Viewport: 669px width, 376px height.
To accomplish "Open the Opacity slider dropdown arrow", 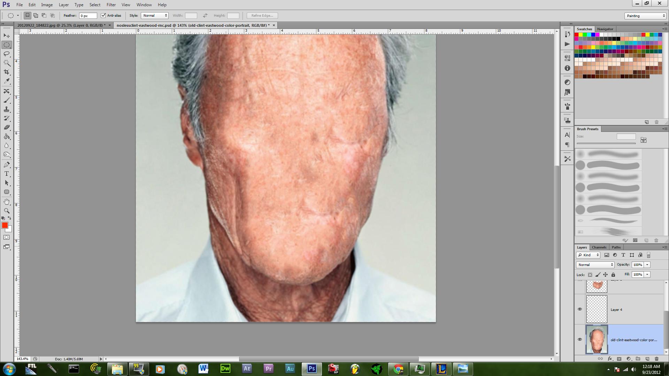I will click(x=647, y=265).
